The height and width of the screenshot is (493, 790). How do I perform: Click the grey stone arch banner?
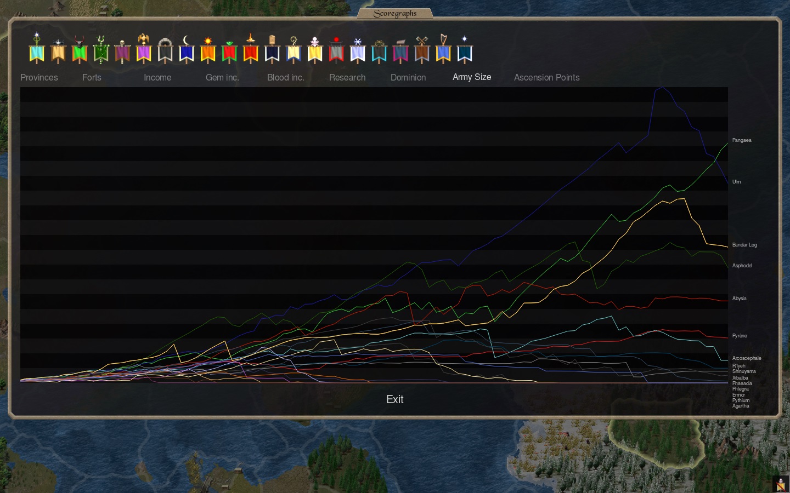(x=165, y=50)
